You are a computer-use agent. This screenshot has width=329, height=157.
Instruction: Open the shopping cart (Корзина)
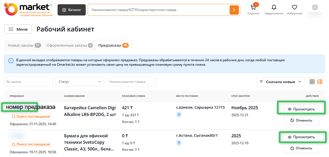pos(253,8)
